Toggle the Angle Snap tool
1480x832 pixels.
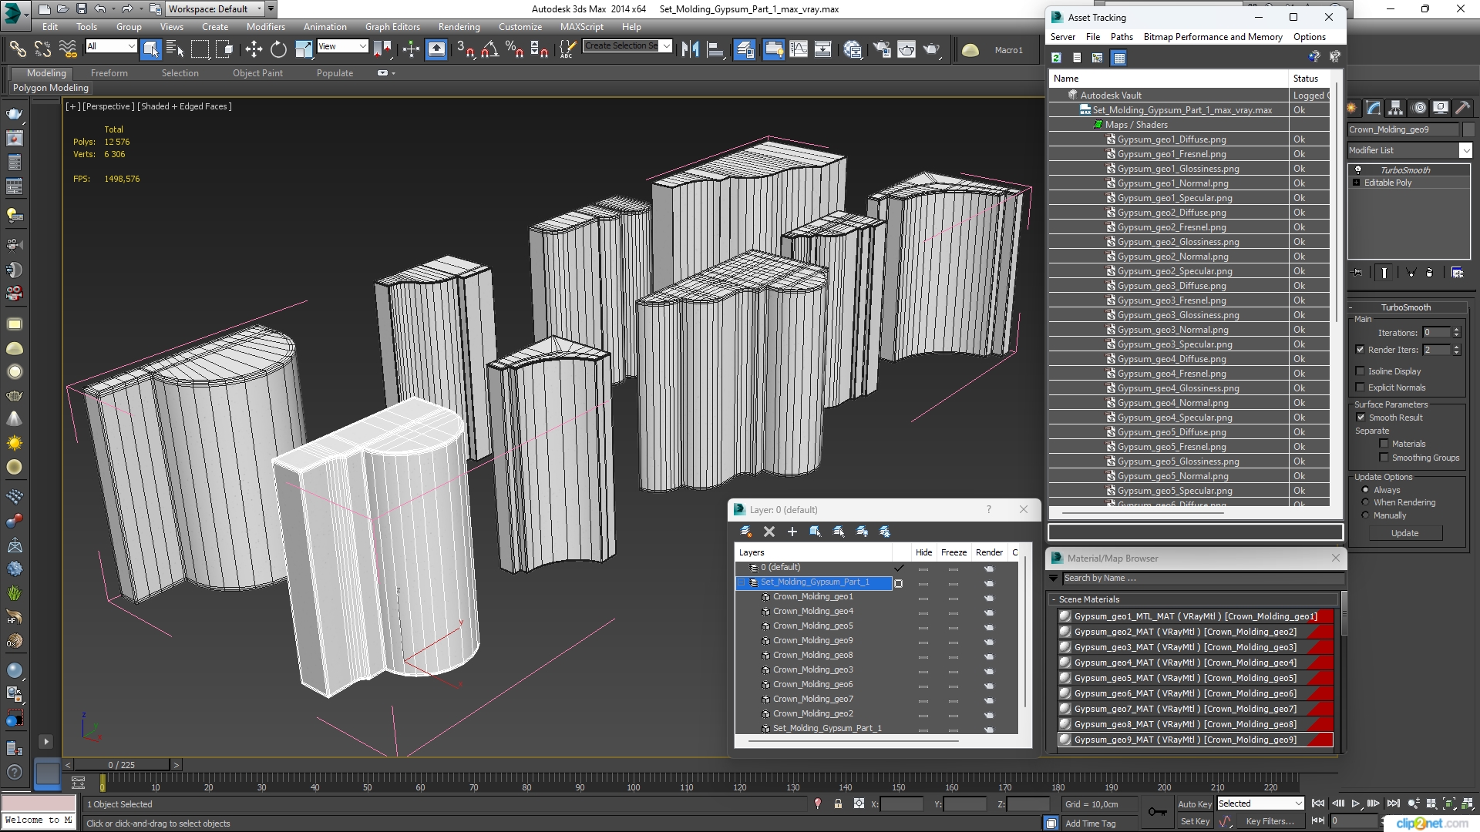(x=489, y=50)
